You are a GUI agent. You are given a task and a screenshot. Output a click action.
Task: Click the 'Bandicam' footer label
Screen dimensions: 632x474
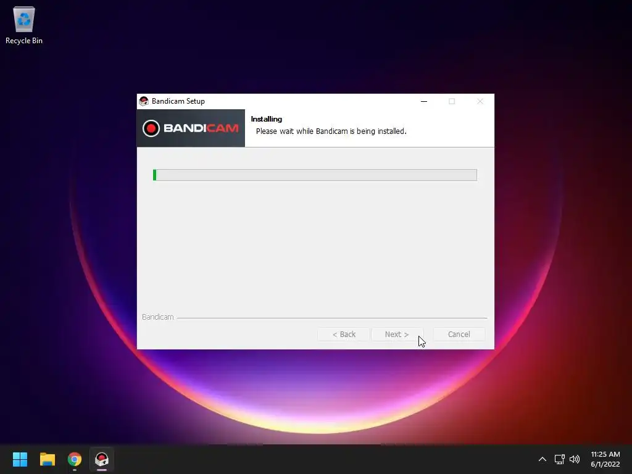pyautogui.click(x=157, y=317)
